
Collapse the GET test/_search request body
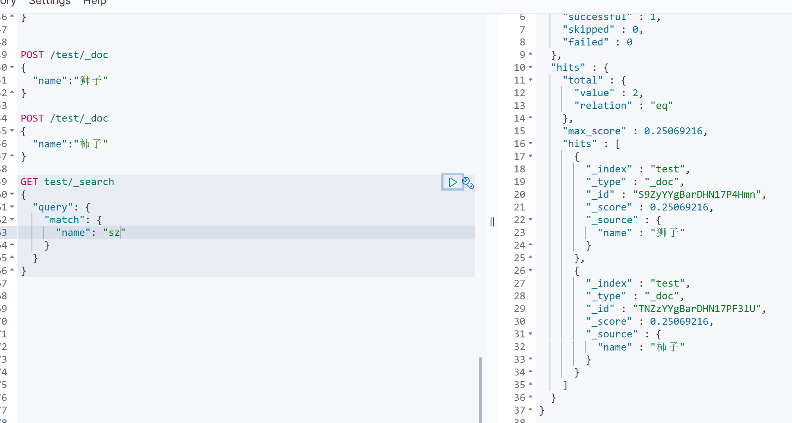[x=12, y=194]
